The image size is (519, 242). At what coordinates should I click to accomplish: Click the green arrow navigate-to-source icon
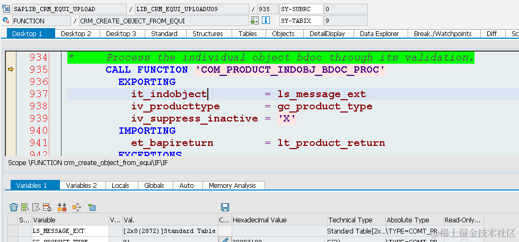point(254,21)
